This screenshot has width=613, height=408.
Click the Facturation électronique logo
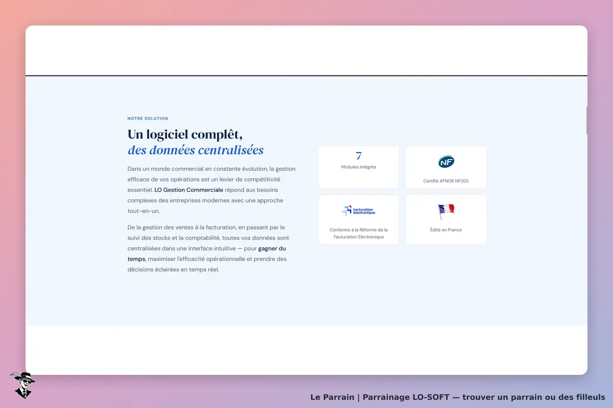tap(359, 211)
